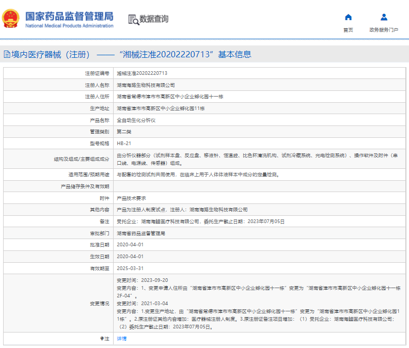
Task: Click the 适用范围/预期用途 label
Action: pyautogui.click(x=89, y=175)
